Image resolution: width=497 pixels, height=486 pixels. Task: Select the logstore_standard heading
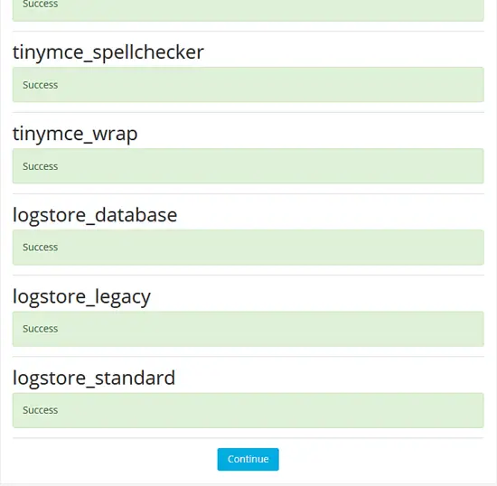tap(94, 378)
